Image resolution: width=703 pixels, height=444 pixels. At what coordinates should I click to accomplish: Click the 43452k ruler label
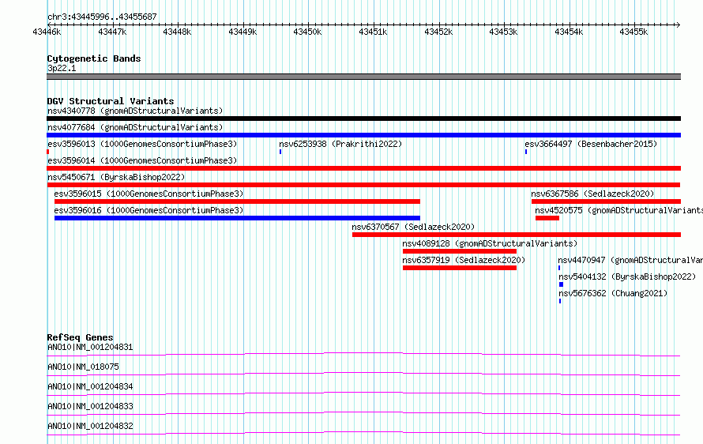tap(438, 32)
